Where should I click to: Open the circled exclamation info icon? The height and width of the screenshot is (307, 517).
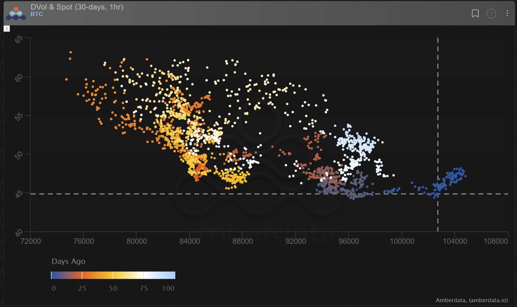[x=491, y=14]
